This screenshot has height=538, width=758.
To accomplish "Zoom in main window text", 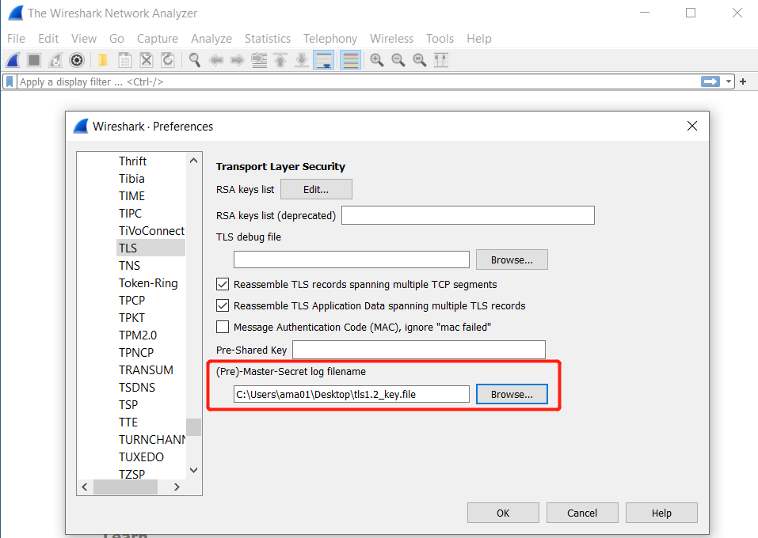I will (377, 60).
